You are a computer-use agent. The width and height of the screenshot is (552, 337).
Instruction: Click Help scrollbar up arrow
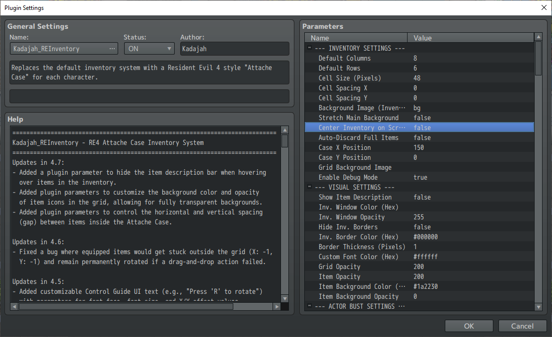point(285,130)
